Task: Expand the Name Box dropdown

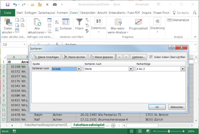Action: pos(24,45)
